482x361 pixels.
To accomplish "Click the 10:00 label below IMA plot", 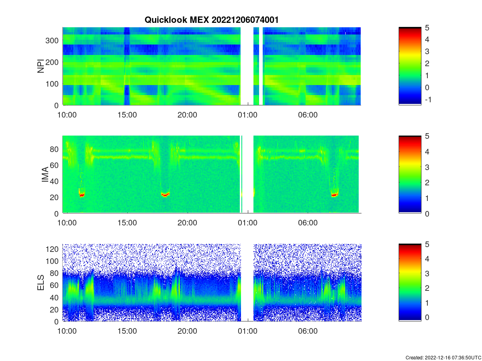I will click(67, 223).
